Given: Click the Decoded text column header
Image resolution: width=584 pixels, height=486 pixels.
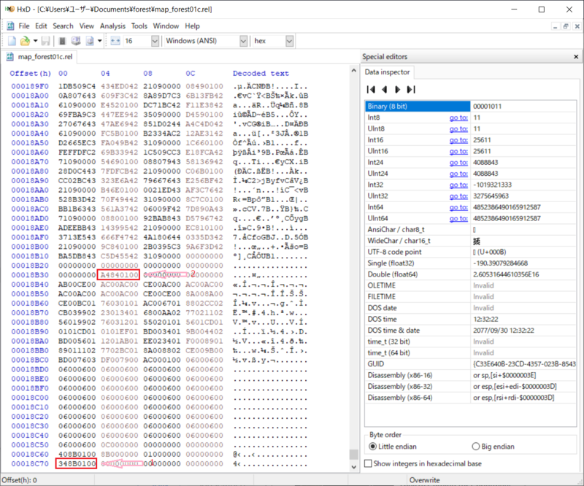Looking at the screenshot, I should [261, 74].
